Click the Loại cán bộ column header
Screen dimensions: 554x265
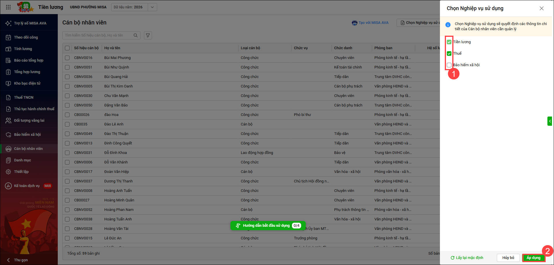[250, 48]
